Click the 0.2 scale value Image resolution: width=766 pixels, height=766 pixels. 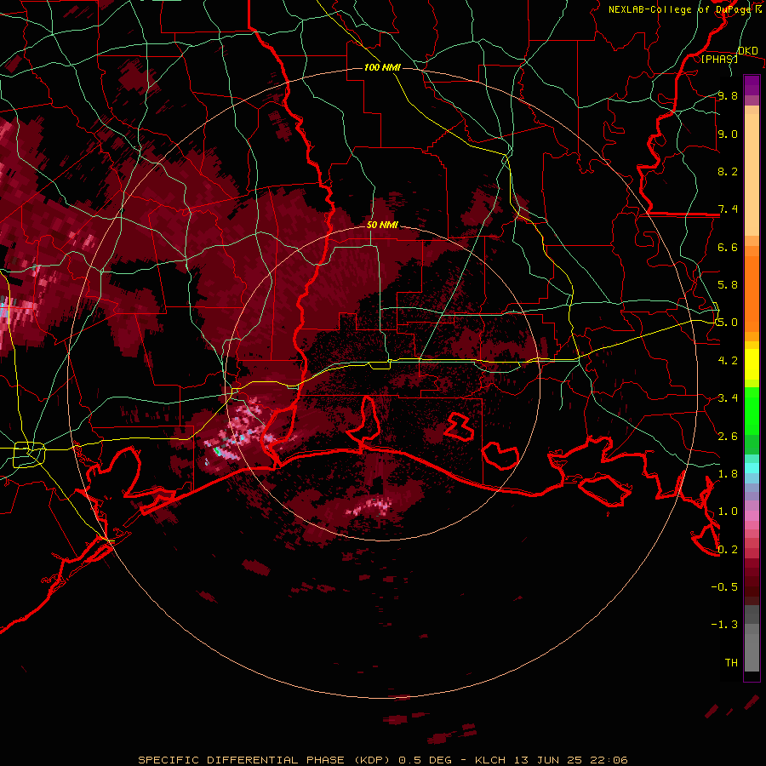(x=728, y=550)
